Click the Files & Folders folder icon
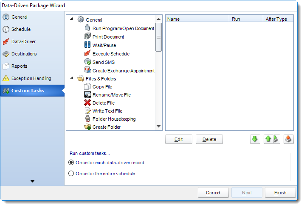 point(81,78)
